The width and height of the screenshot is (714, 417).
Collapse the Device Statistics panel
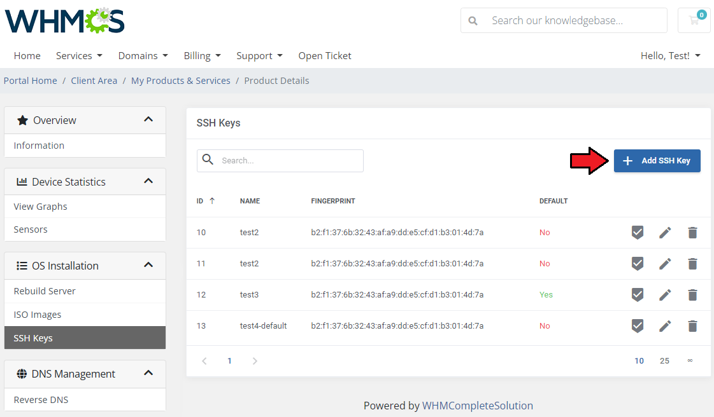click(x=148, y=182)
